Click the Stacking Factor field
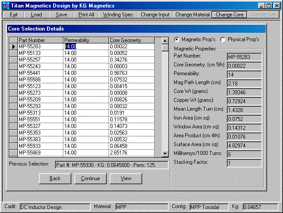The image size is (283, 213). coord(244,163)
